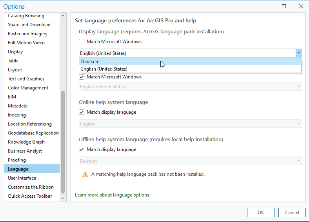The height and width of the screenshot is (222, 309).
Task: Uncheck the second Match Microsoft Windows checkbox
Action: pyautogui.click(x=82, y=77)
